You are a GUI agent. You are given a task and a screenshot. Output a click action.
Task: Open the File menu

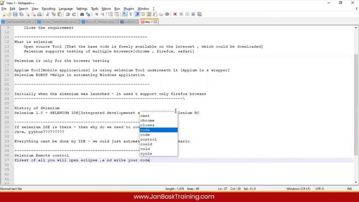pyautogui.click(x=4, y=9)
